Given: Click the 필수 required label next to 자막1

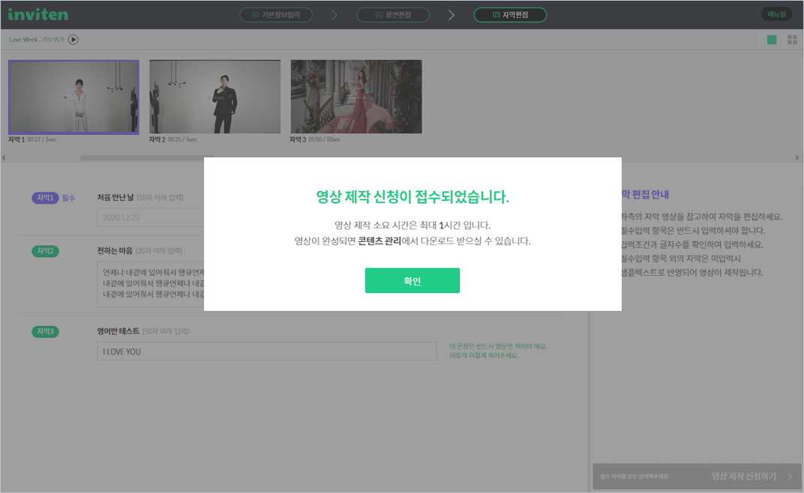Looking at the screenshot, I should click(x=68, y=198).
